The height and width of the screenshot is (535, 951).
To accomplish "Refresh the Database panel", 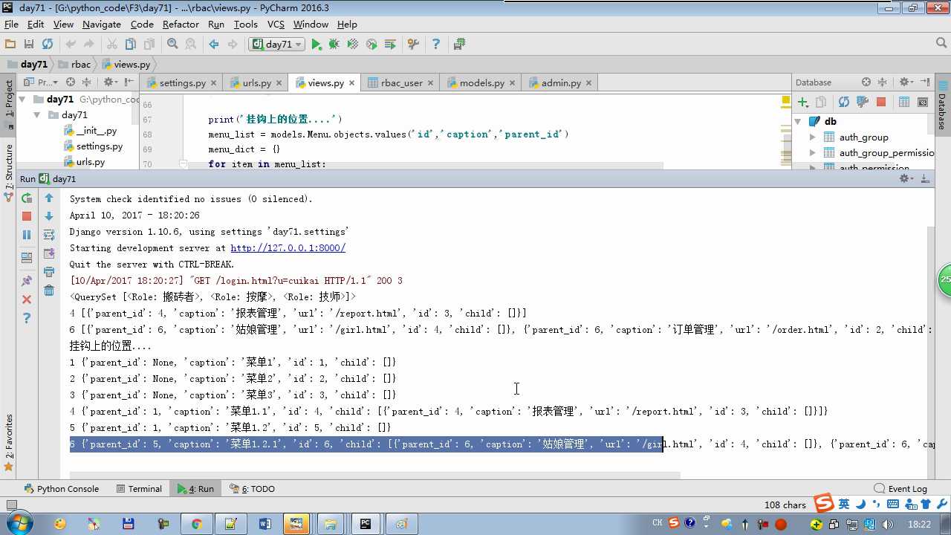I will click(x=843, y=103).
